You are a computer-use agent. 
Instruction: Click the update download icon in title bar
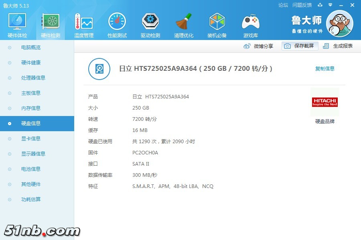(x=320, y=5)
